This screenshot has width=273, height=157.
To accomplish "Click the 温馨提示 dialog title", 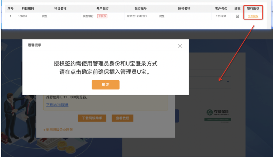I will click(x=34, y=45).
